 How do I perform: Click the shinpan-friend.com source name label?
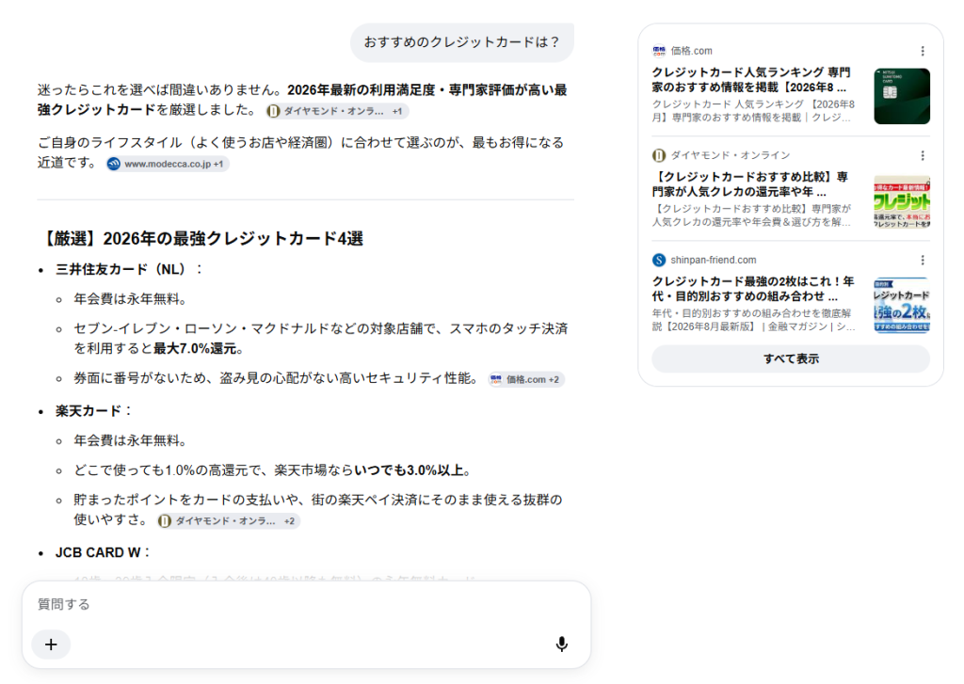pos(714,260)
